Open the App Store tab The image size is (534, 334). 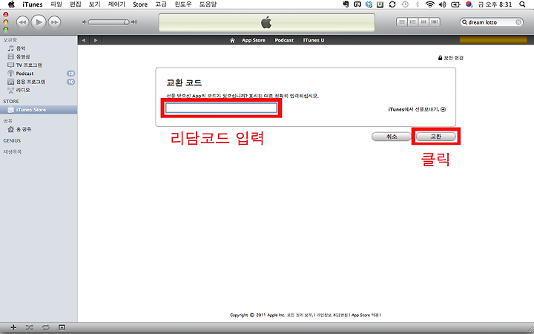[x=254, y=40]
